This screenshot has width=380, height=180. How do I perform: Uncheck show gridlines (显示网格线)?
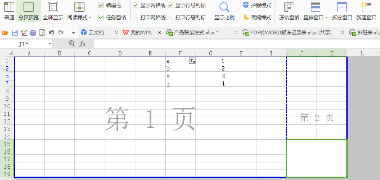136,5
